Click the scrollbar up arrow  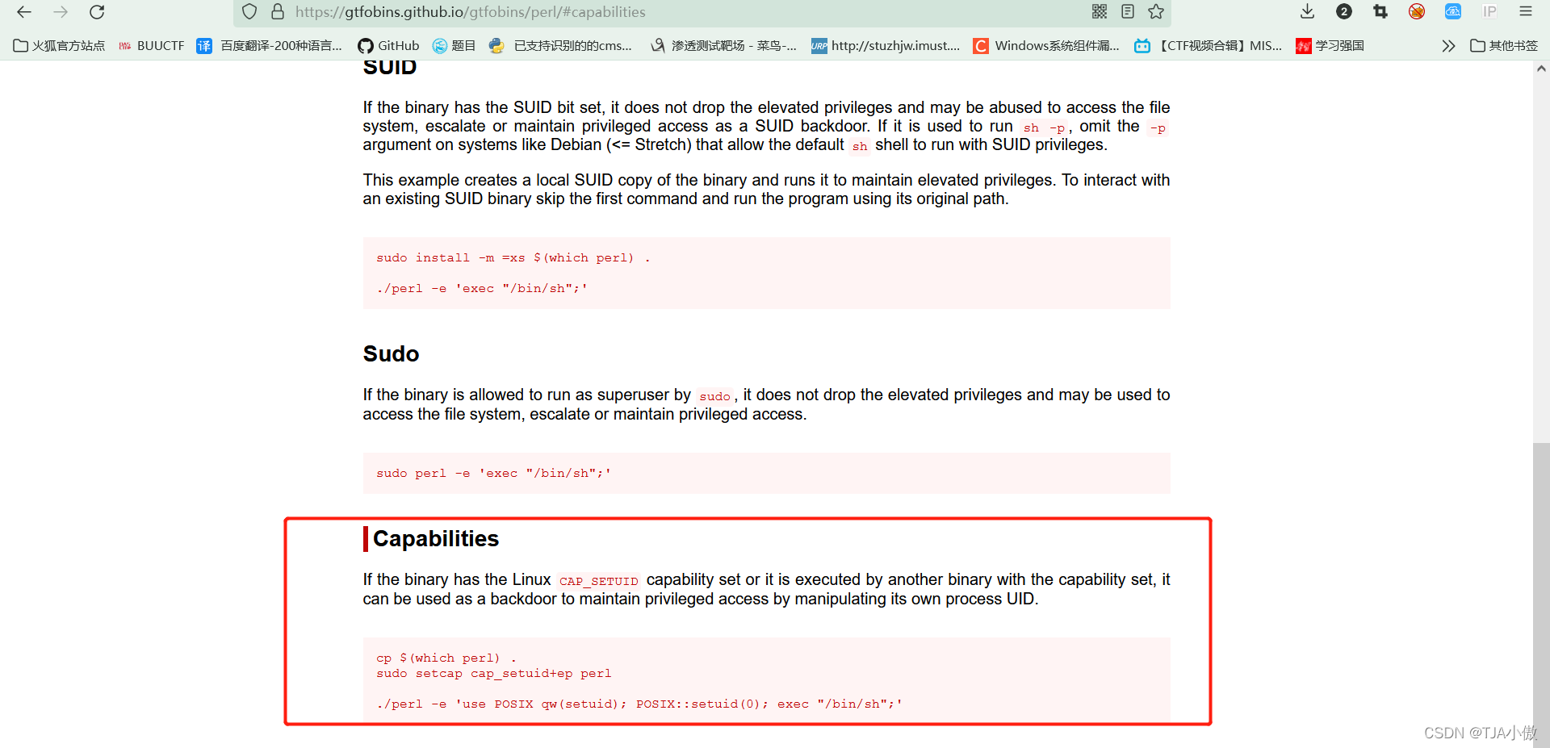[1541, 69]
